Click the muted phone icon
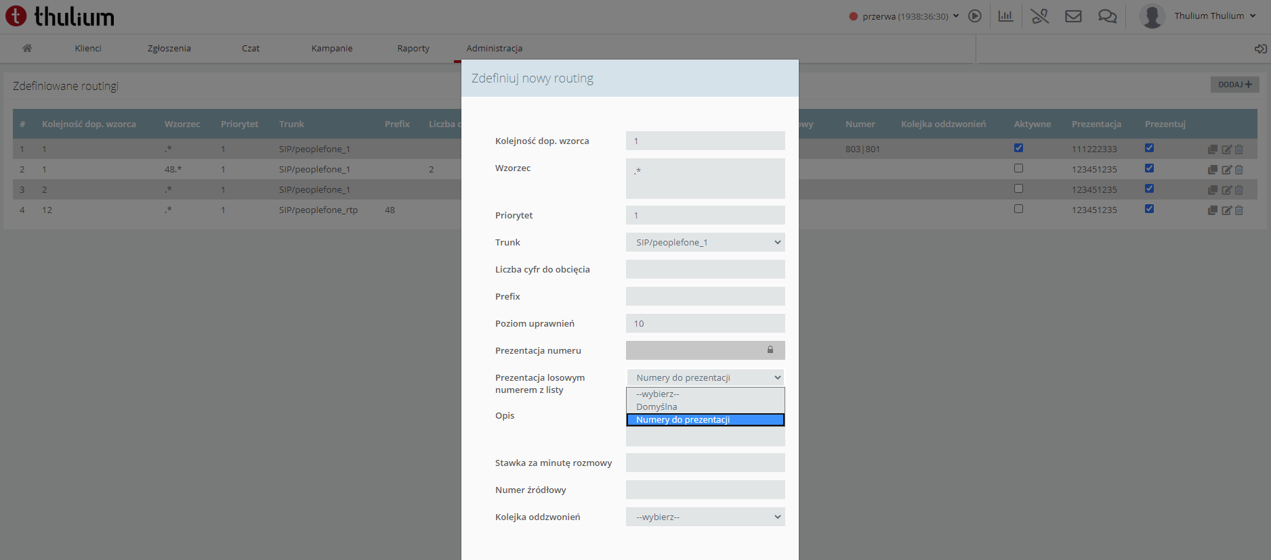The image size is (1271, 560). click(x=1040, y=16)
